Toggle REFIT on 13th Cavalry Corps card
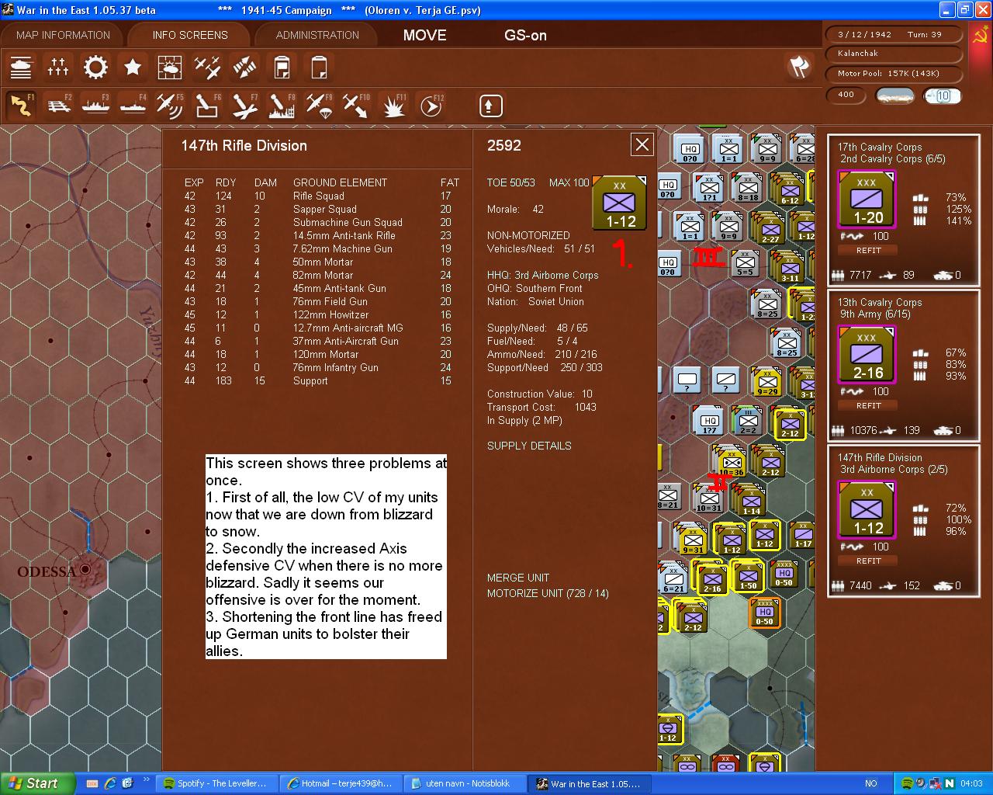 [868, 405]
